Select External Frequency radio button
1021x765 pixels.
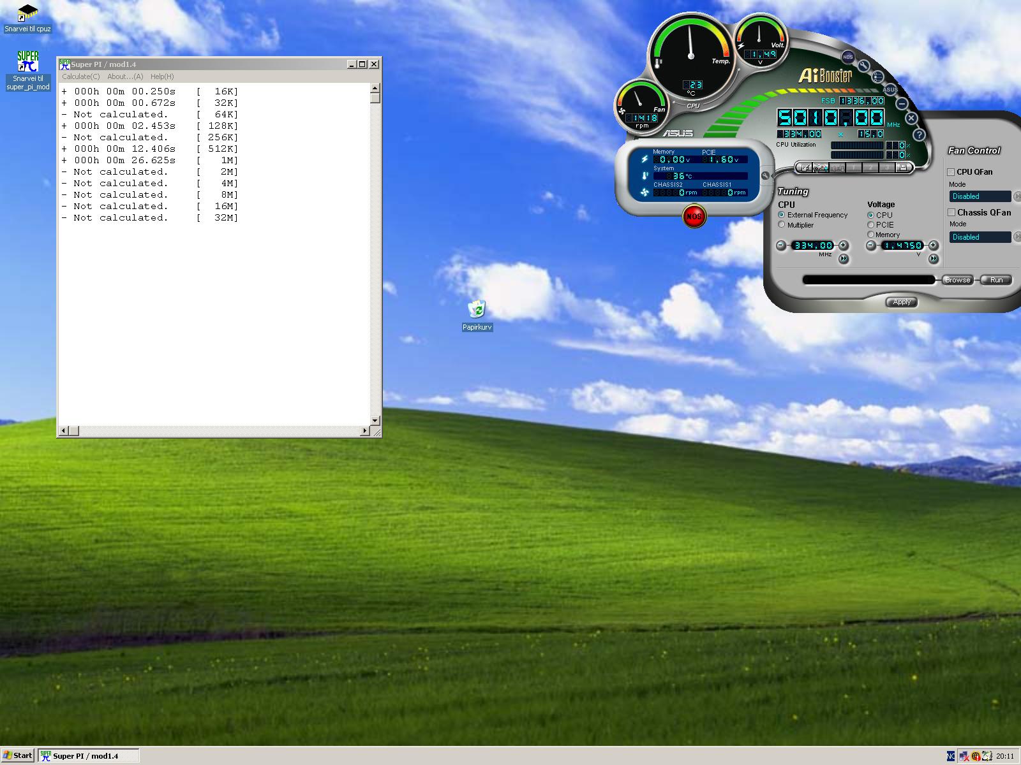click(x=781, y=215)
